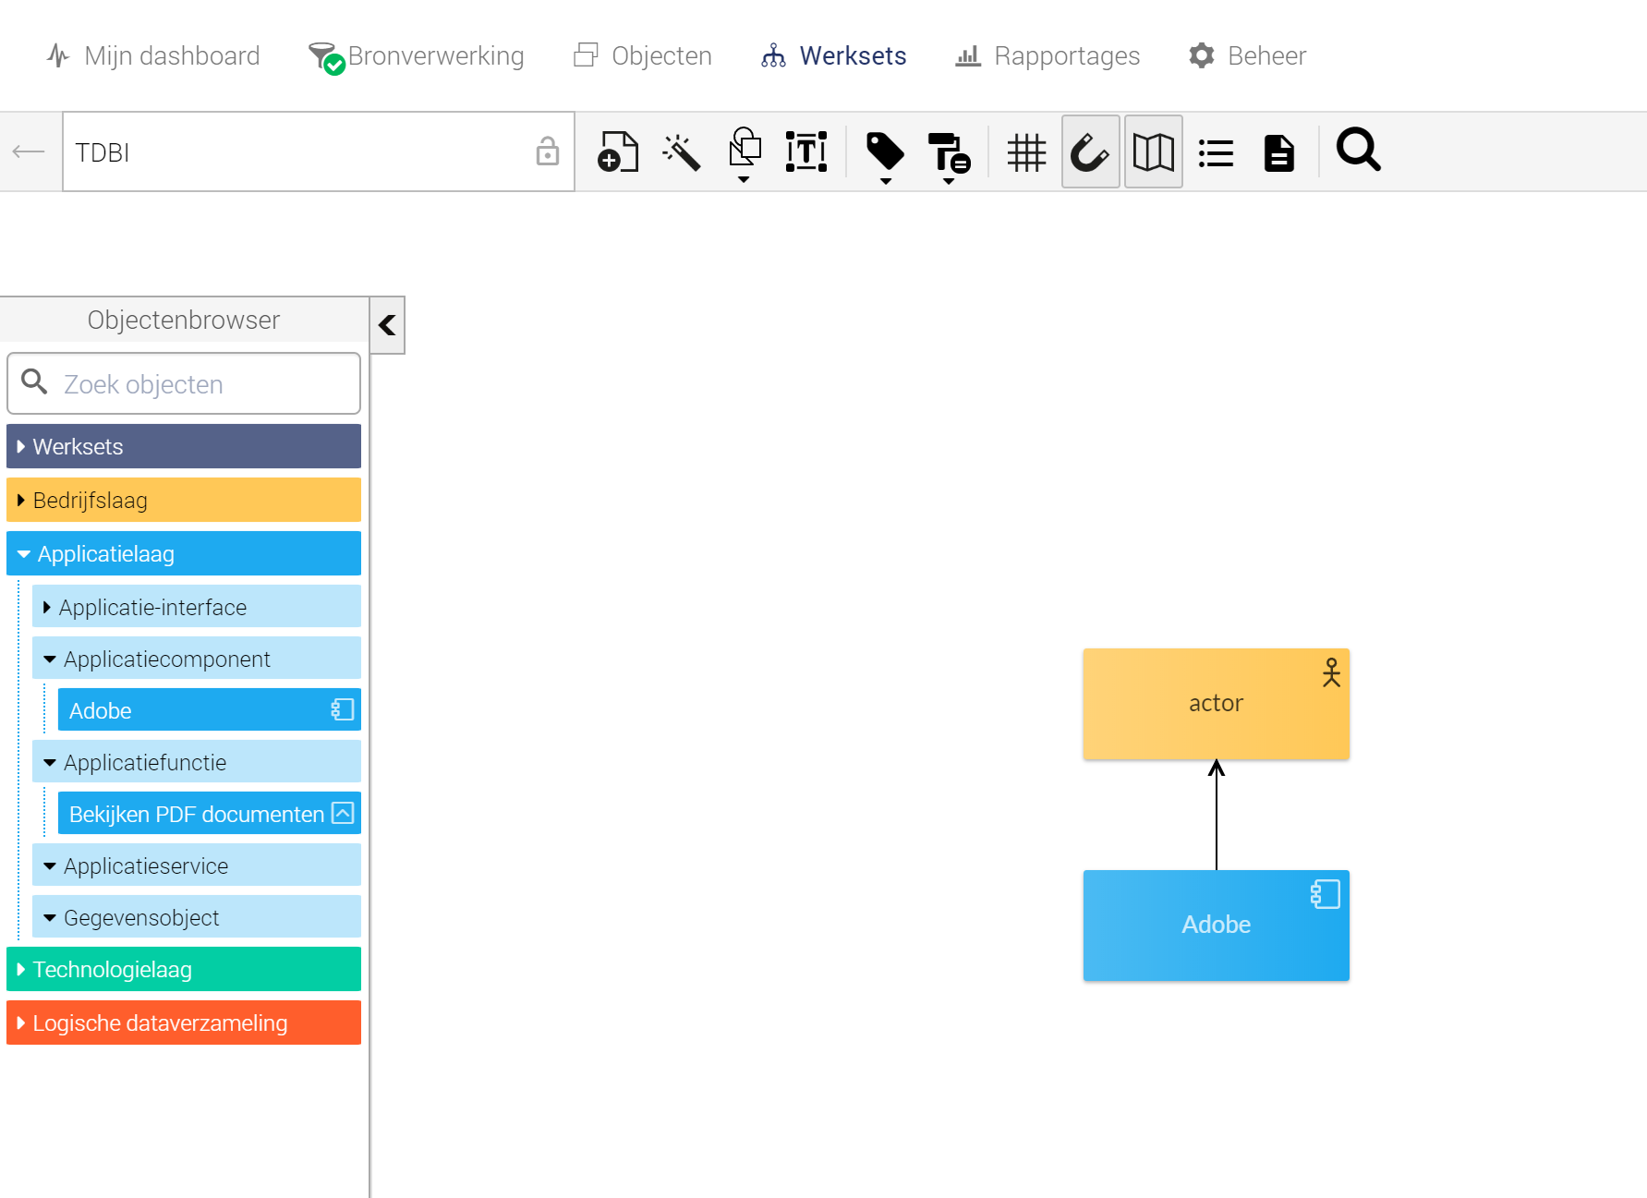
Task: Click the magnifier search icon in toolbar
Action: pos(1358,150)
